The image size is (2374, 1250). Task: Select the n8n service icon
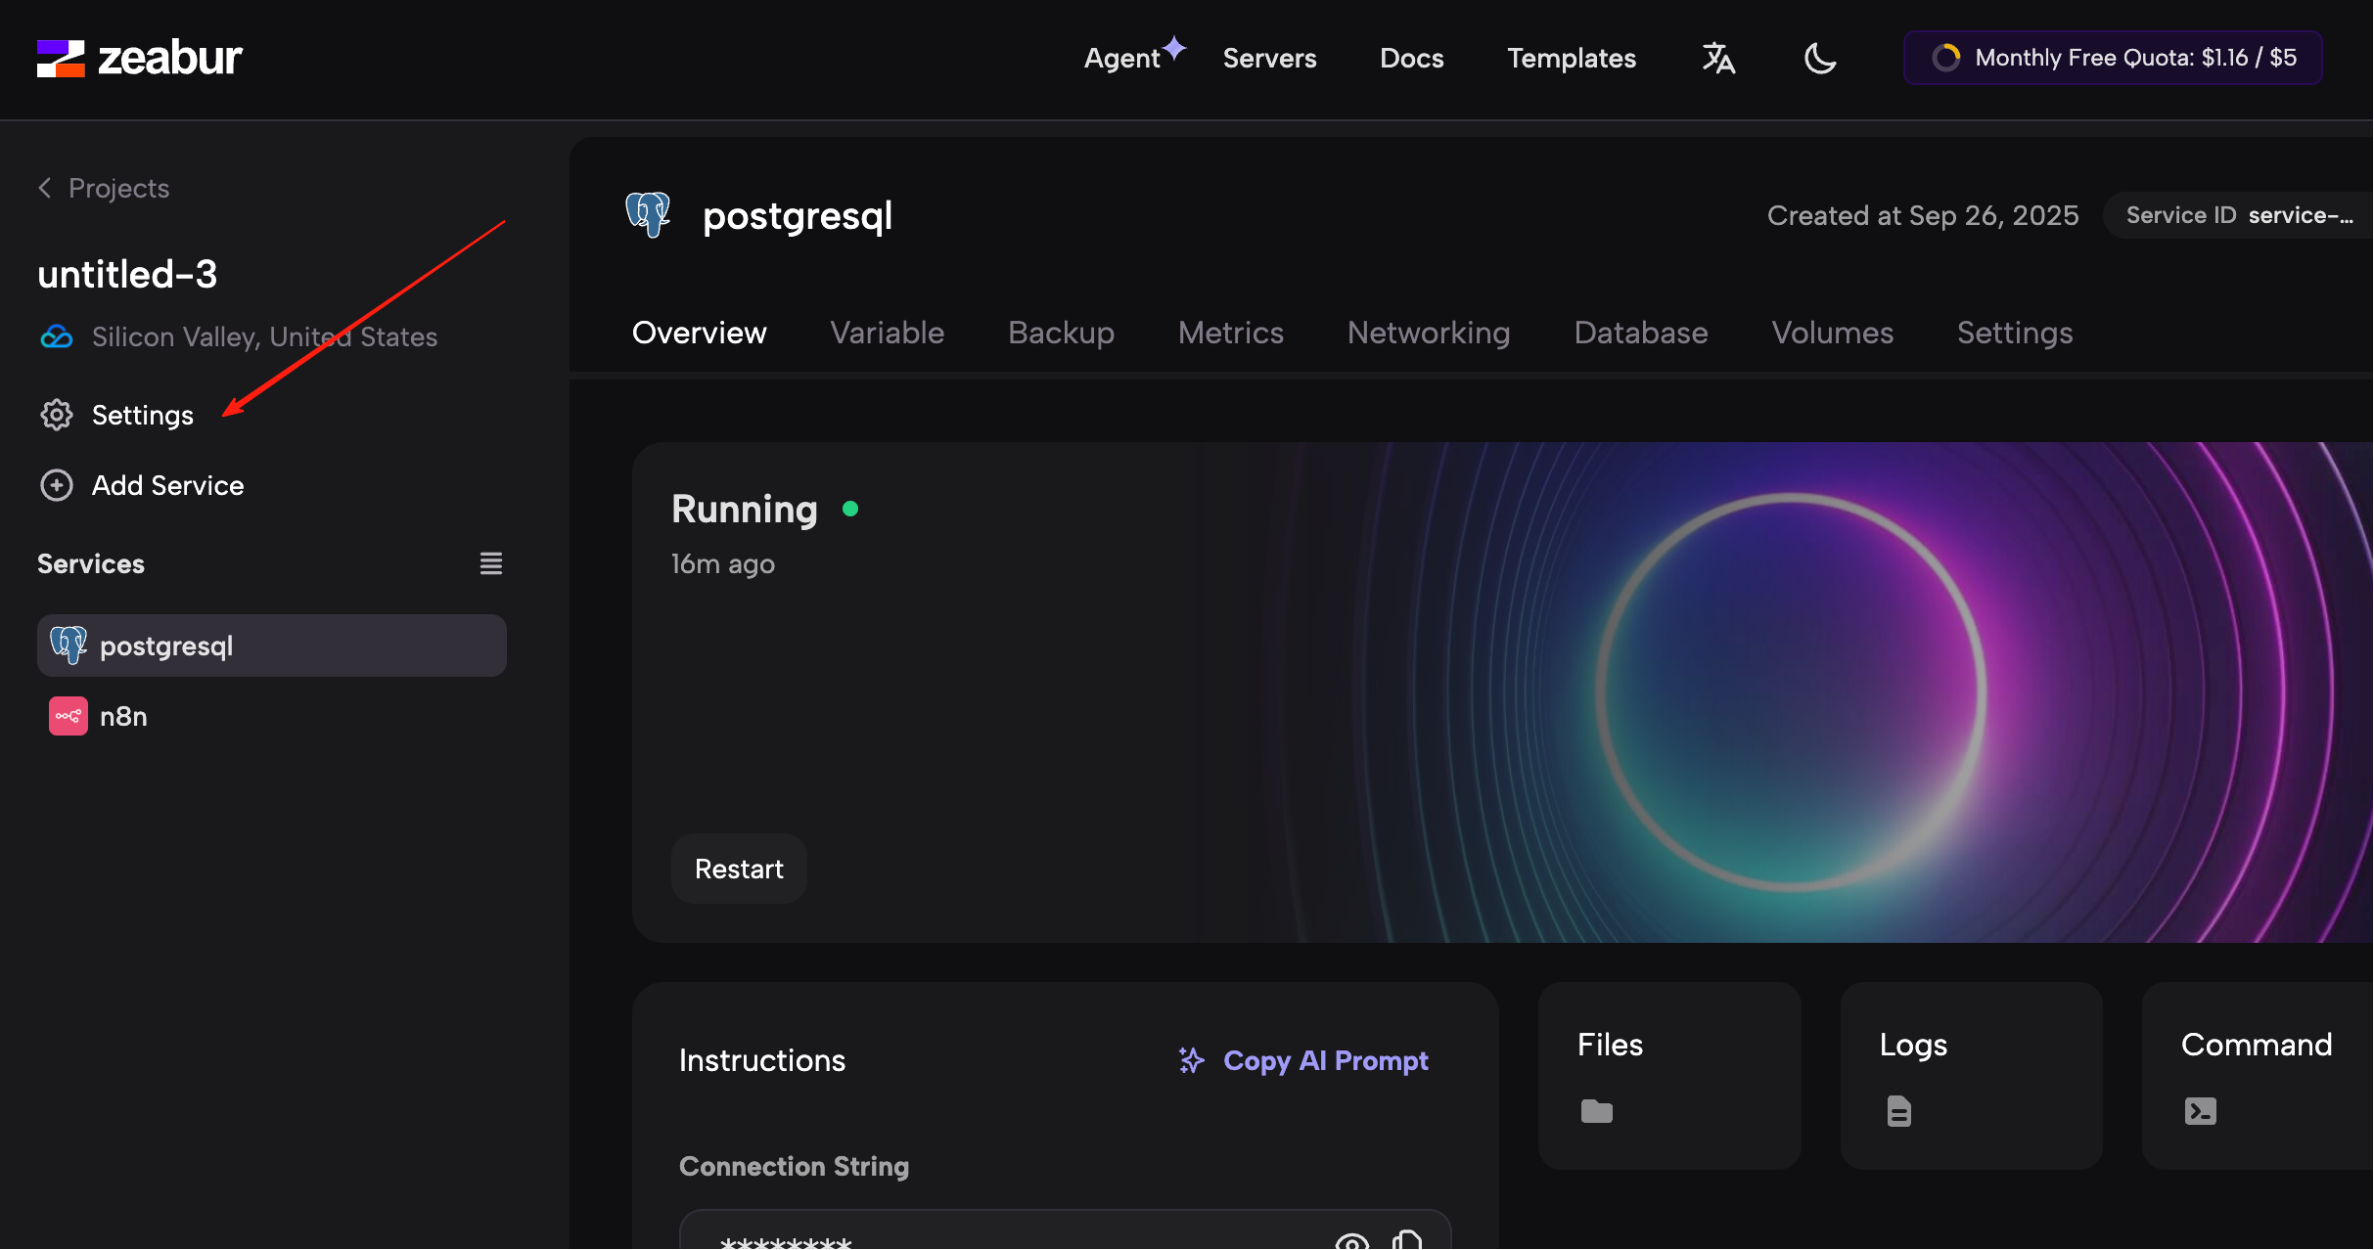[68, 716]
